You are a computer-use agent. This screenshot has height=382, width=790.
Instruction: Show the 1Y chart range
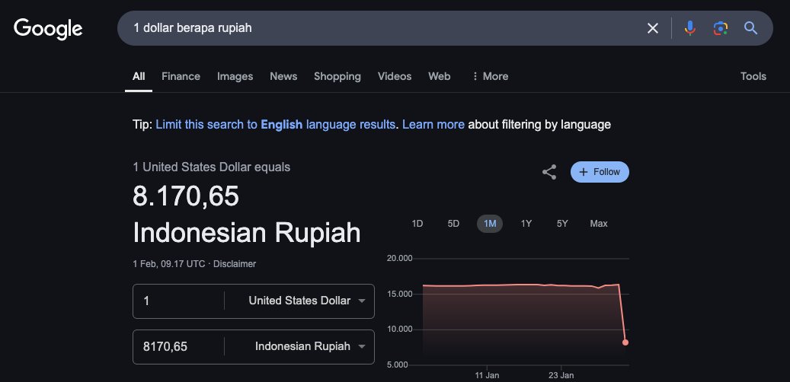coord(526,224)
